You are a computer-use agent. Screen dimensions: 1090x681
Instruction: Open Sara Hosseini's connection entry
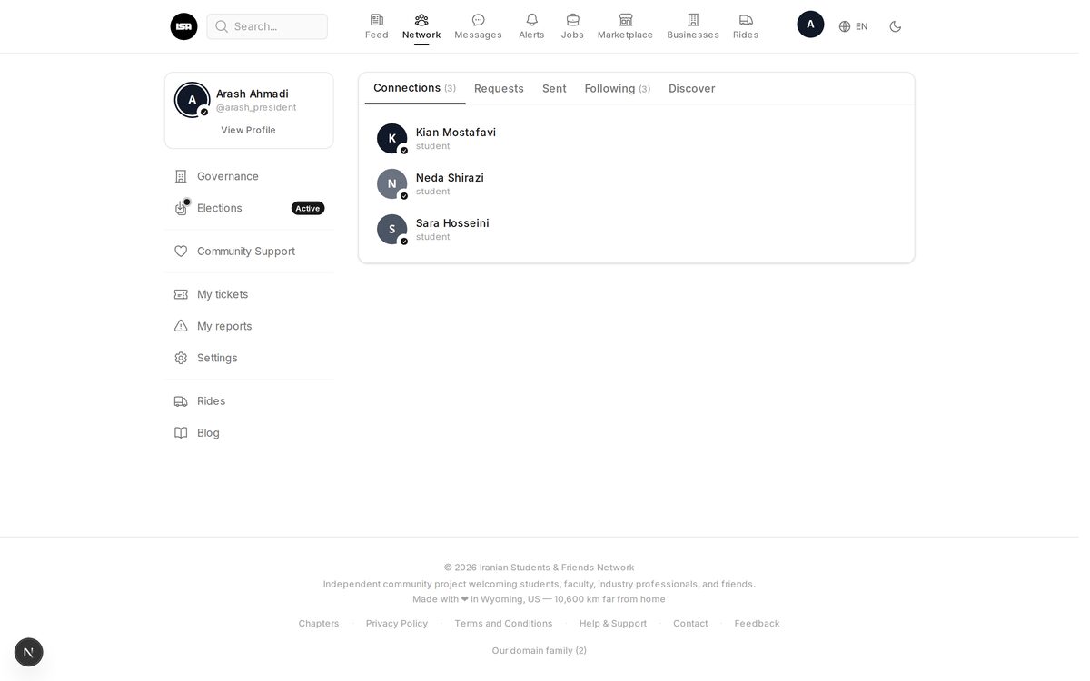(636, 229)
